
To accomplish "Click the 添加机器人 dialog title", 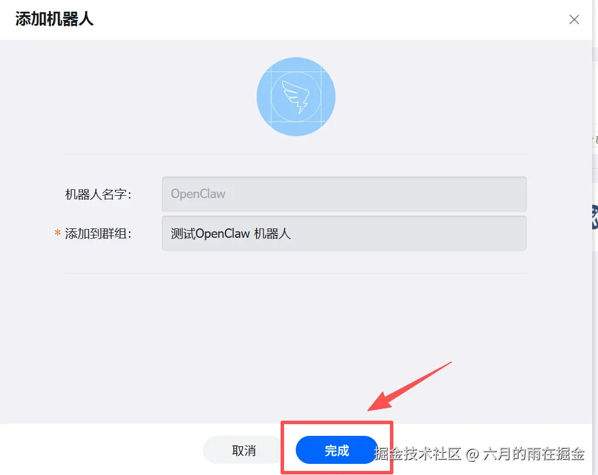I will 54,19.
